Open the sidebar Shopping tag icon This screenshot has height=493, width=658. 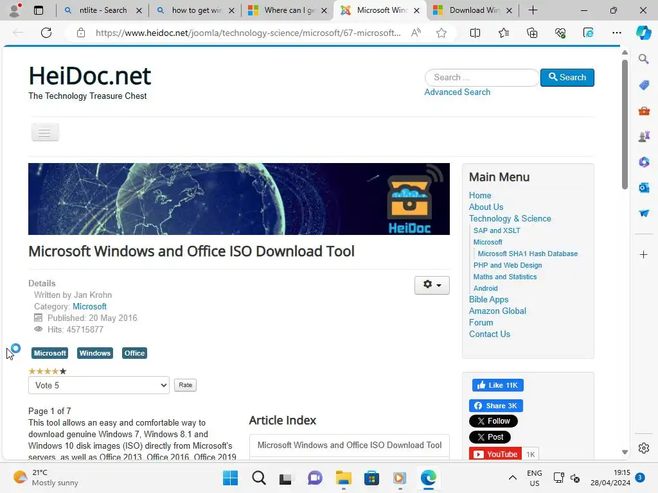coord(644,85)
